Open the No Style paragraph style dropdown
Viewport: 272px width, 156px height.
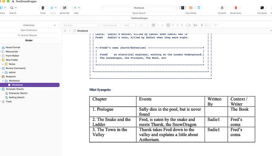81,25
